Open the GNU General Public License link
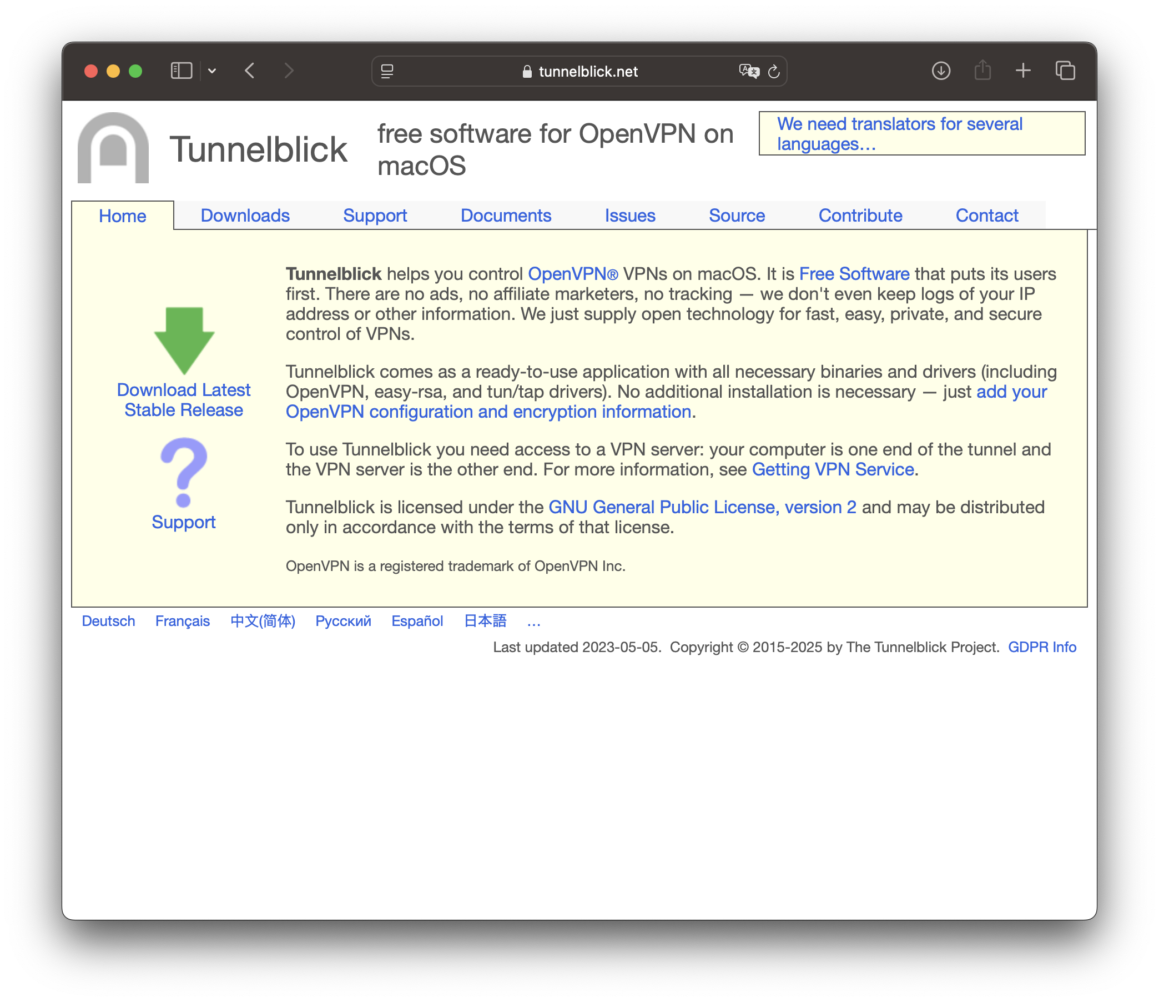 click(703, 507)
